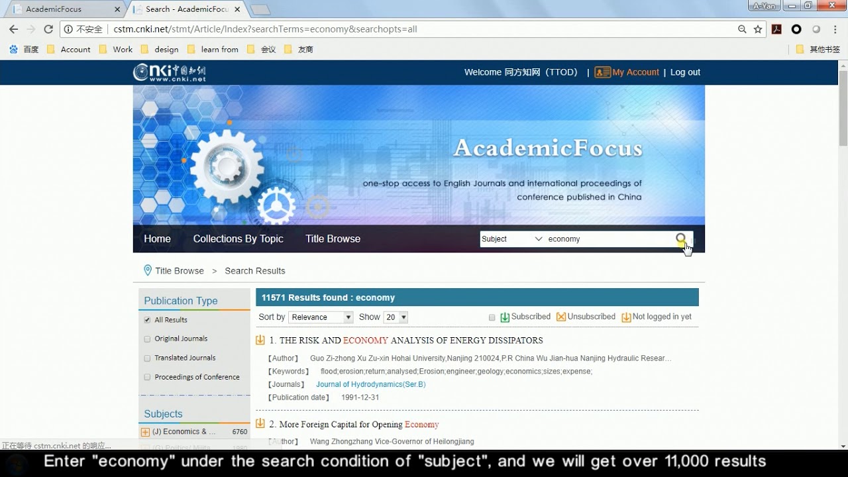Viewport: 848px width, 477px height.
Task: Open Title Browse in navigation bar
Action: 333,238
